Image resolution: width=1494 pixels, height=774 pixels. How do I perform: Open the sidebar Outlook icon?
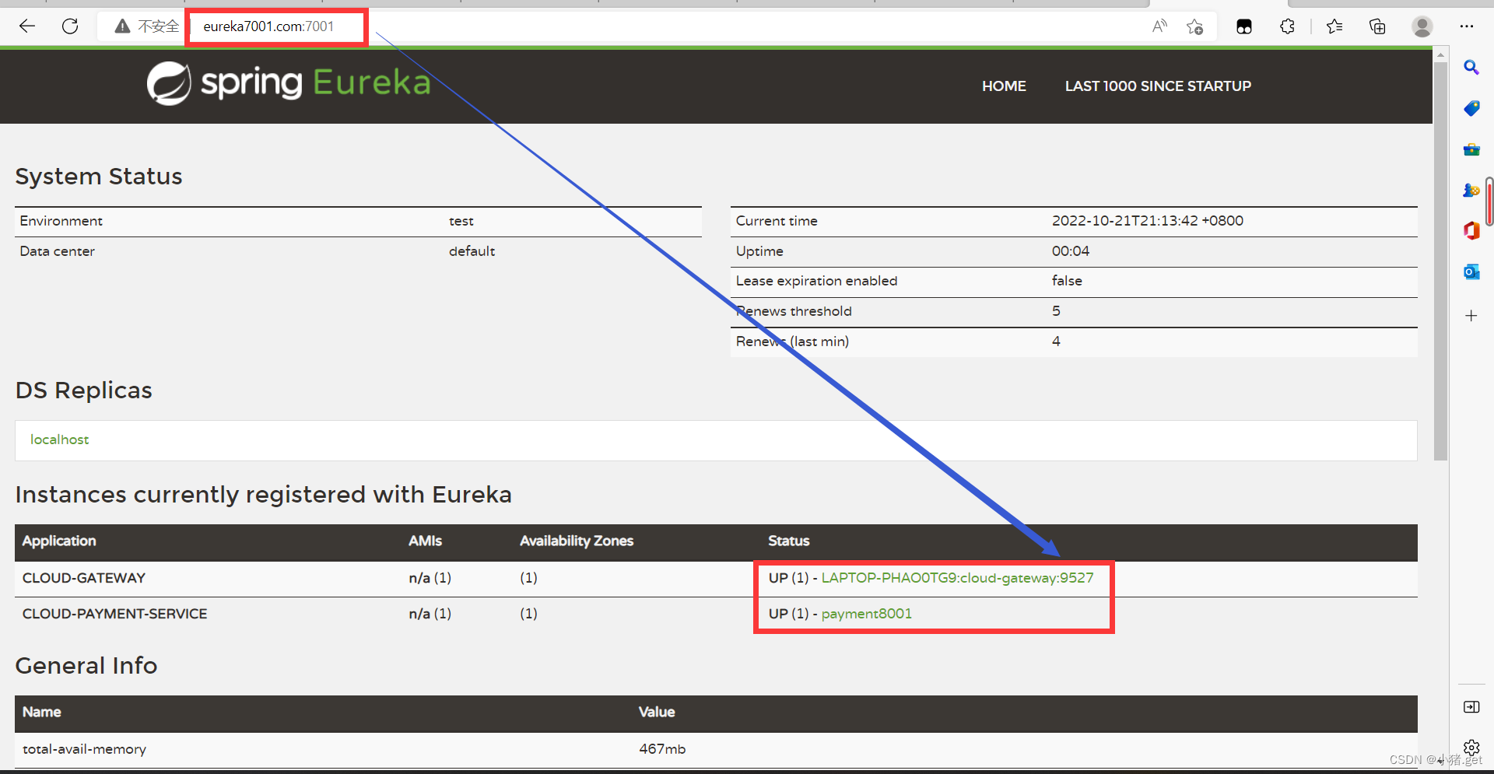tap(1471, 271)
